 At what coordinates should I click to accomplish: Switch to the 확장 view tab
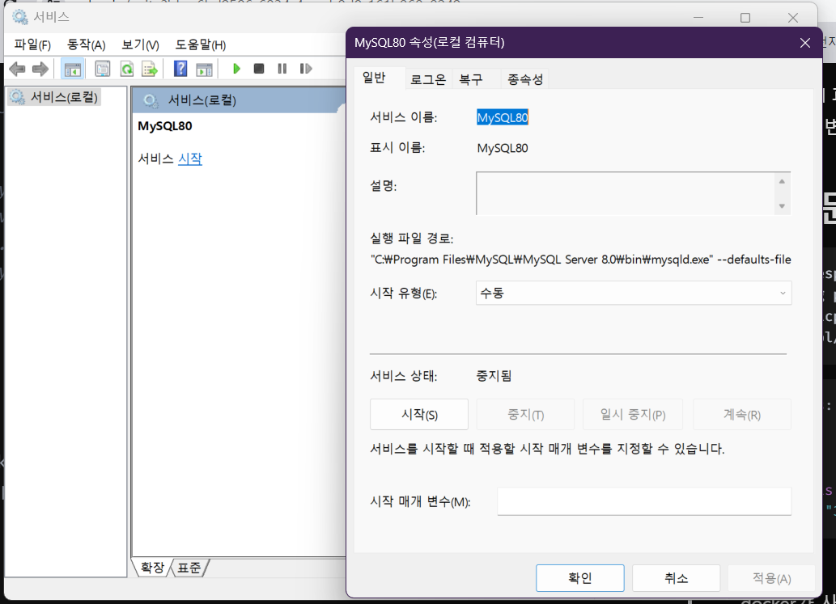152,568
